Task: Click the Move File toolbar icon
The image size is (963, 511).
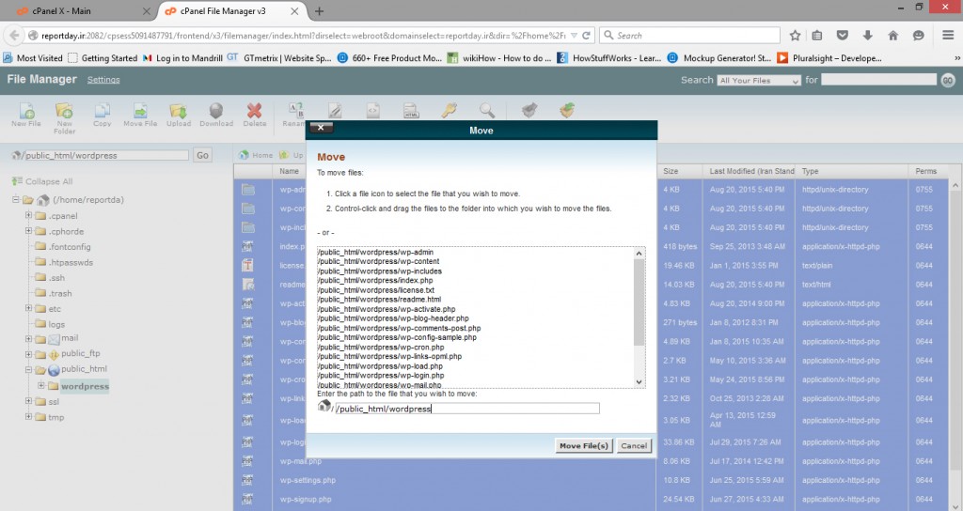Action: (x=139, y=113)
